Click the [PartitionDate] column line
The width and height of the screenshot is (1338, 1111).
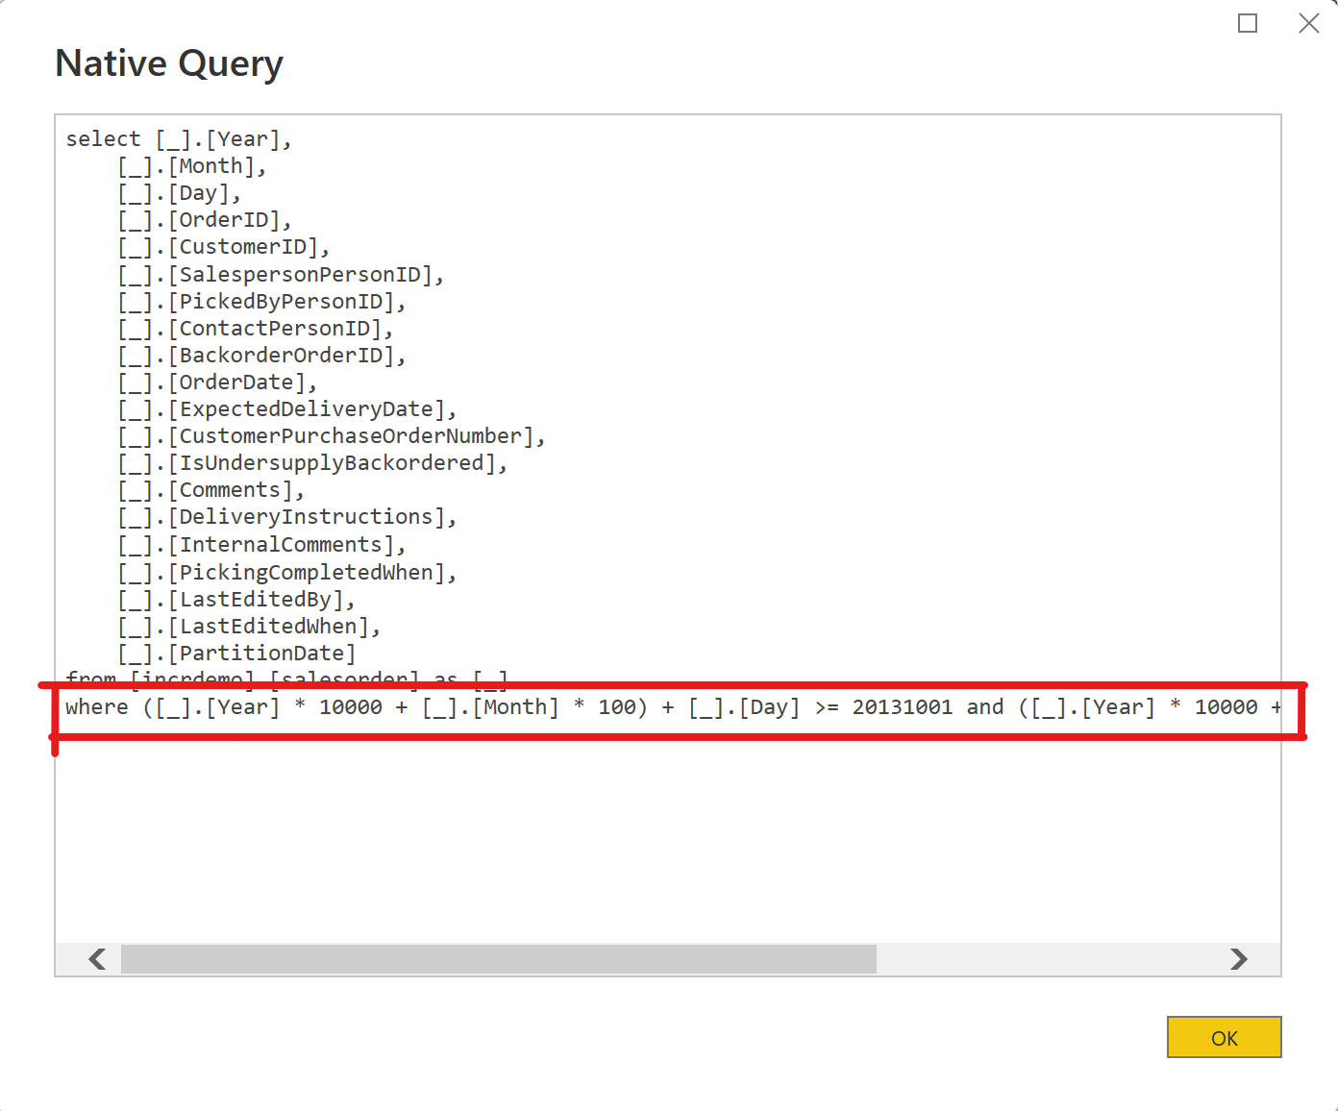pos(235,653)
